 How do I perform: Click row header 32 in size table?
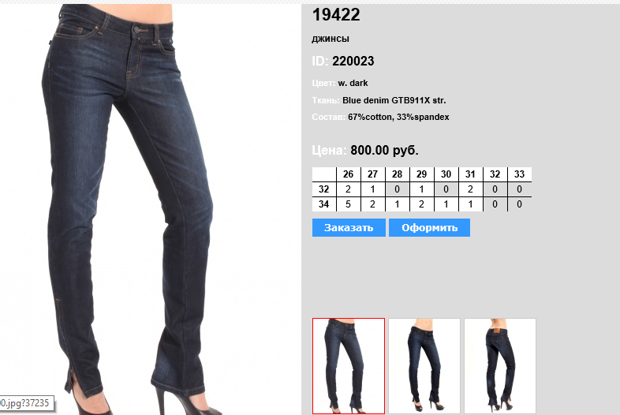[324, 189]
